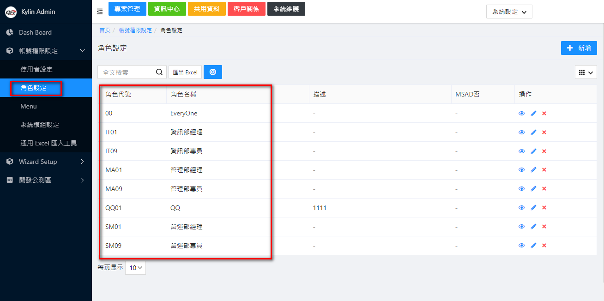Click the 匯出 Excel button
604x301 pixels.
click(185, 72)
